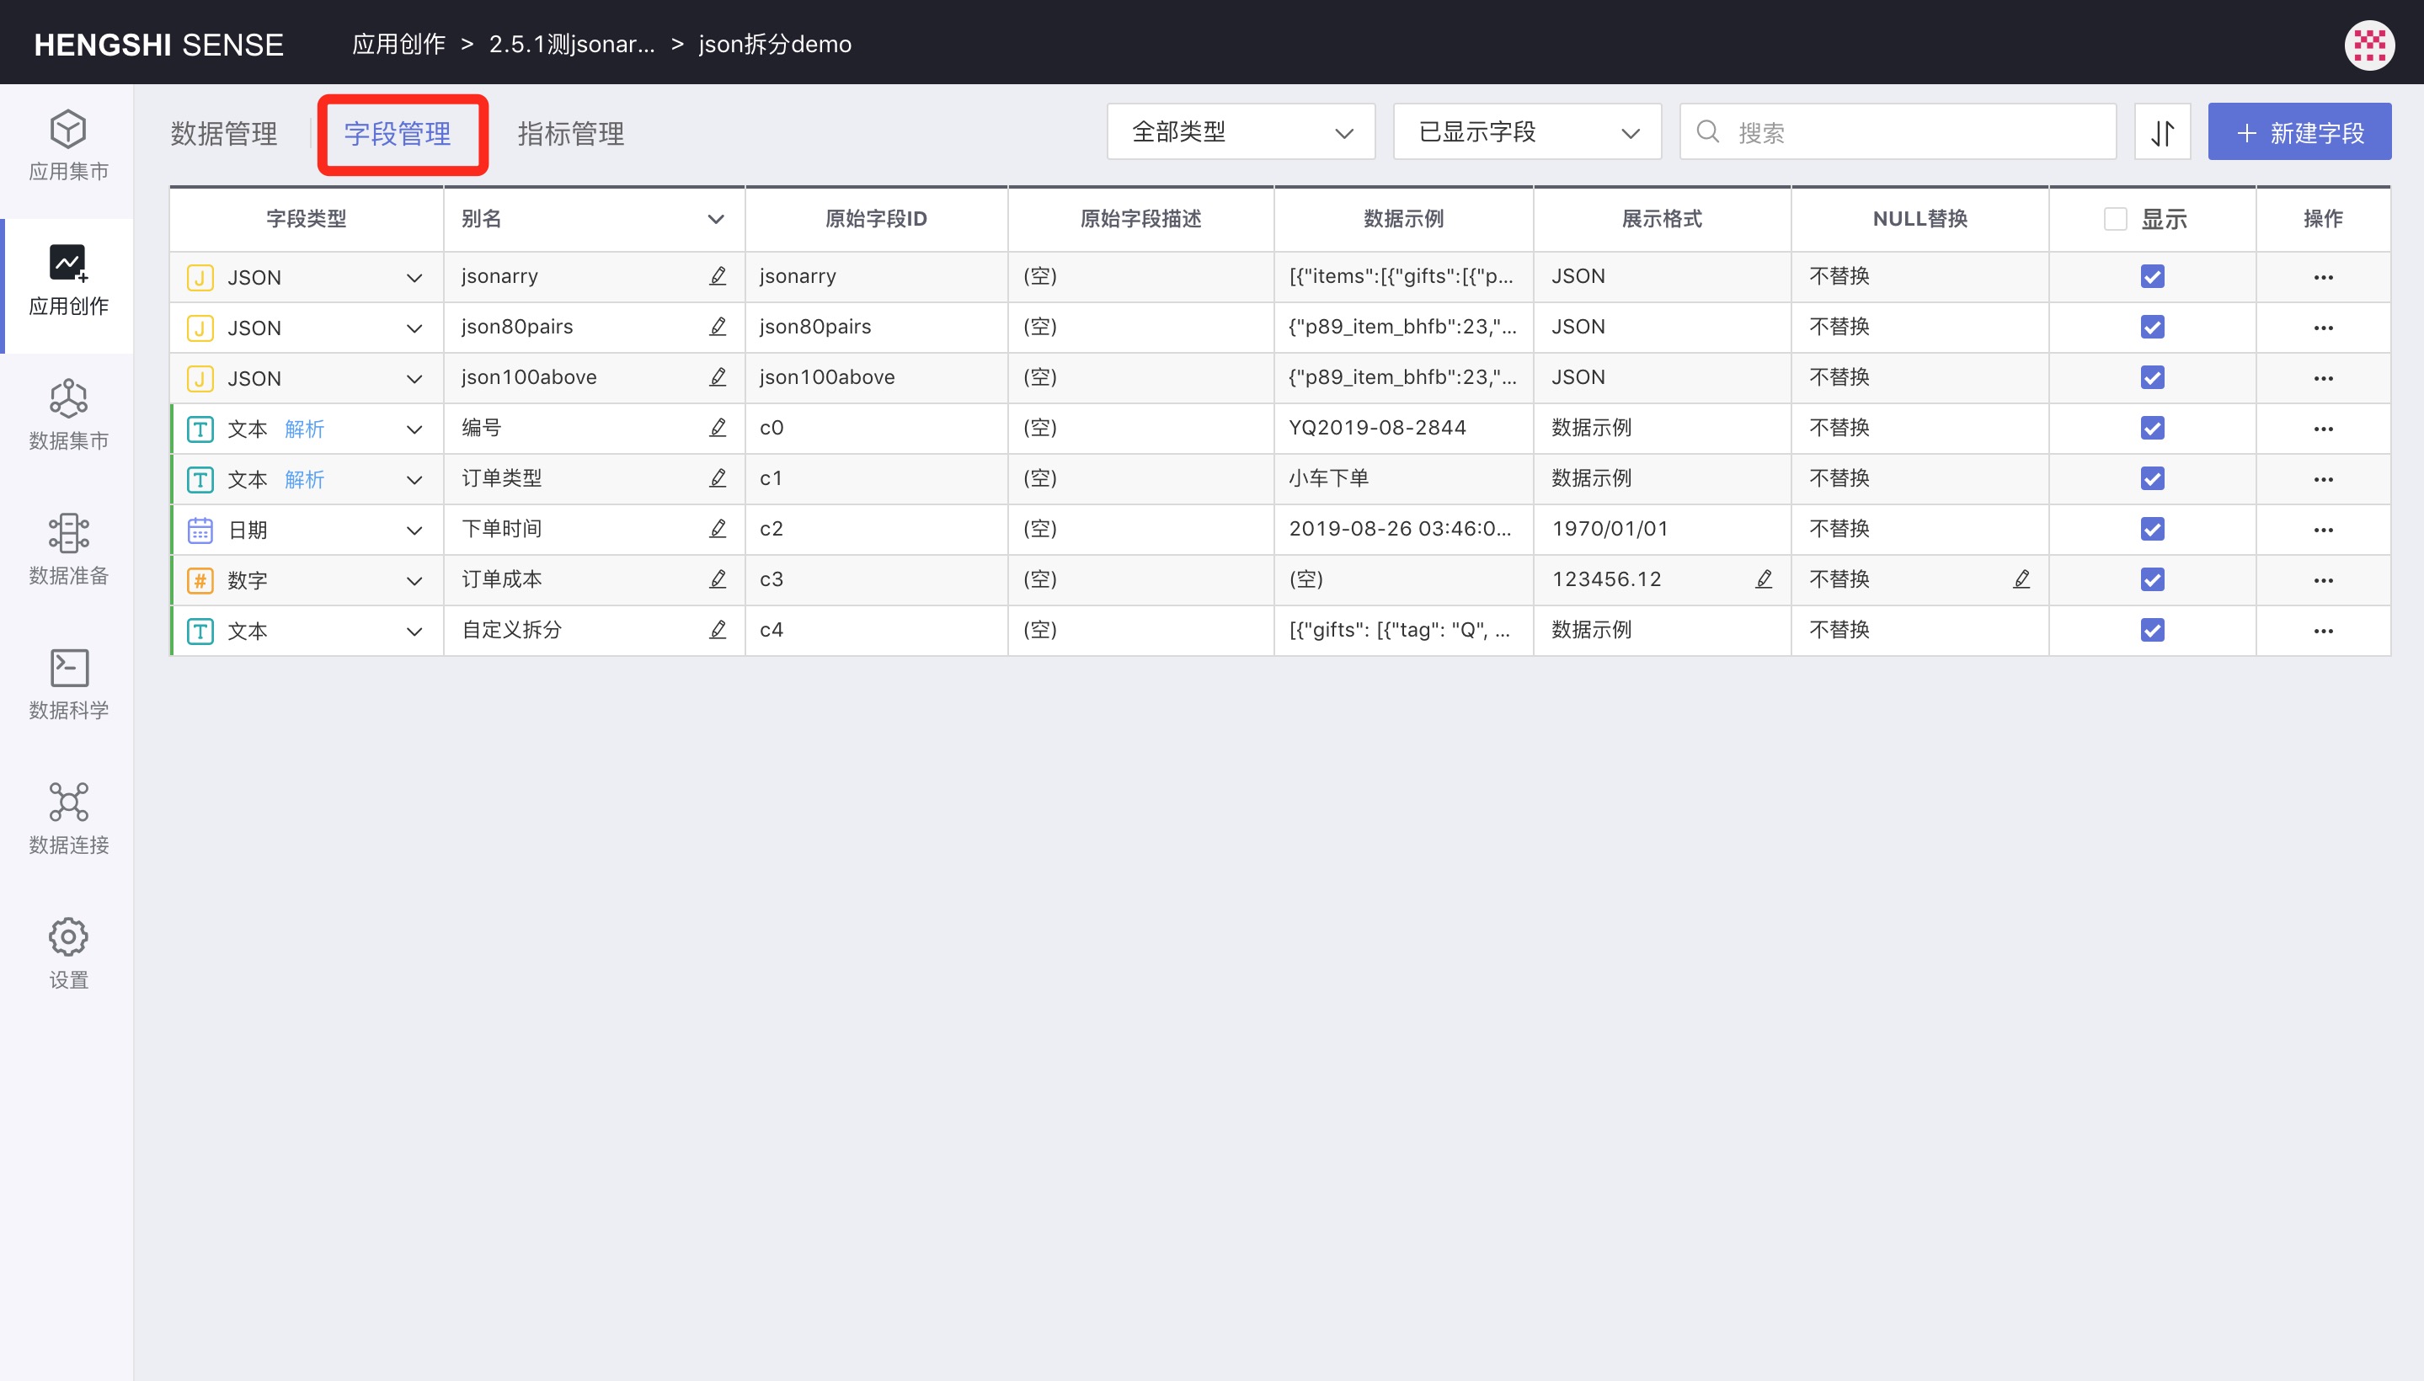Change field type dropdown for 下单时间
The width and height of the screenshot is (2424, 1381).
[x=414, y=531]
